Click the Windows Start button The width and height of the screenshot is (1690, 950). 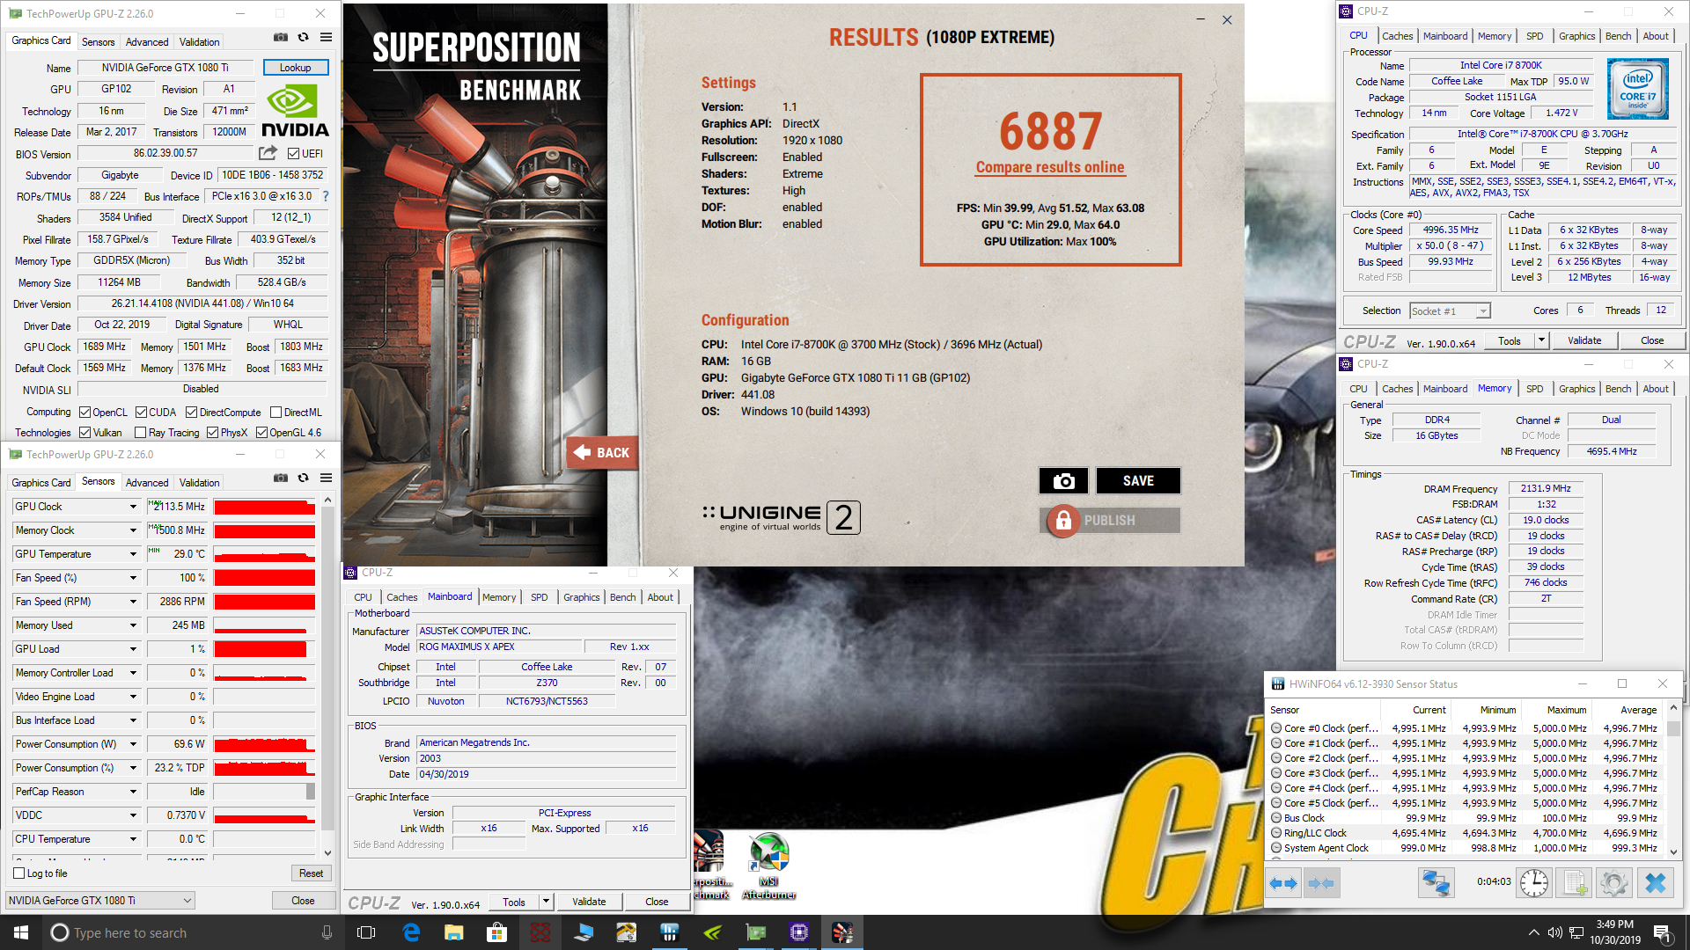pyautogui.click(x=21, y=932)
